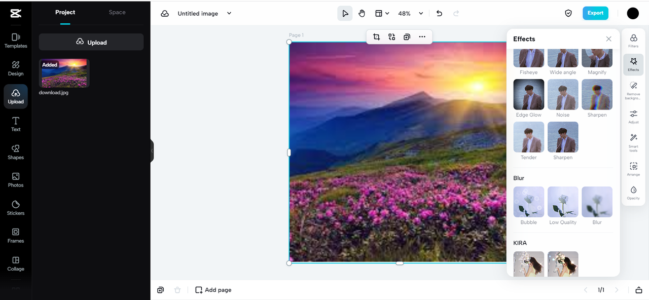Open the Collage panel

16,264
